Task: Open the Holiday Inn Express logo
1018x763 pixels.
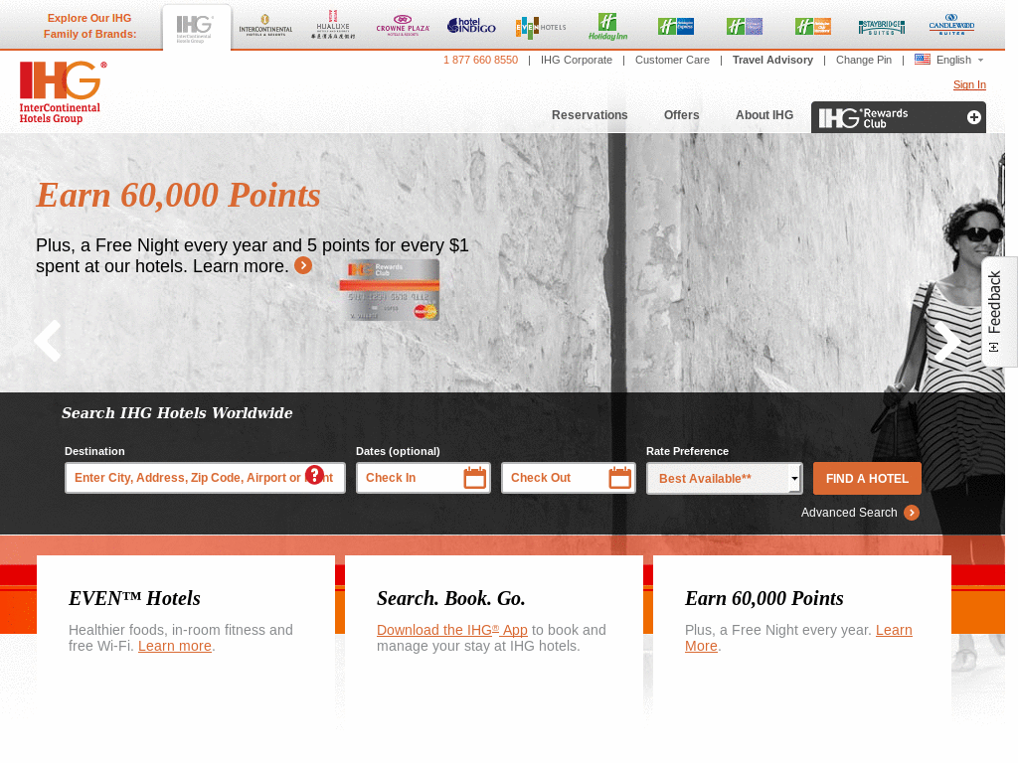Action: [676, 27]
